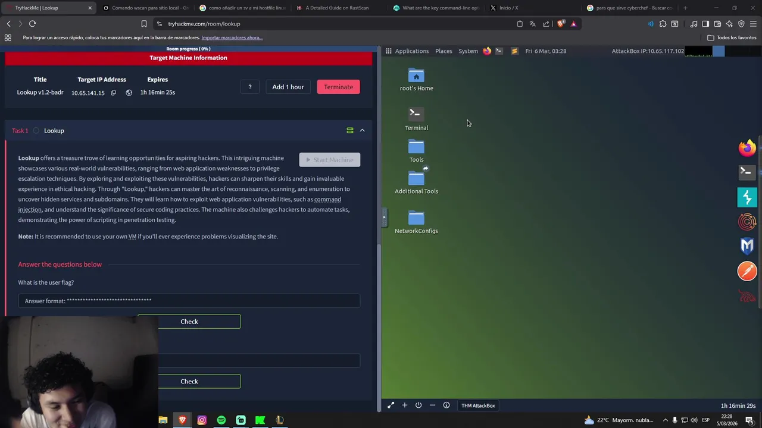This screenshot has width=762, height=428.
Task: Click Firefox icon in AttackBox top panel
Action: (487, 51)
